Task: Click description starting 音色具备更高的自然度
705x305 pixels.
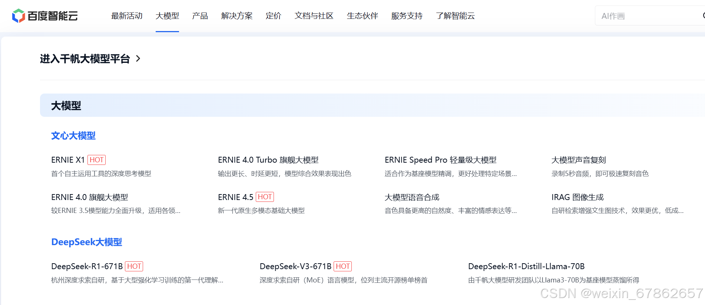Action: [x=451, y=211]
